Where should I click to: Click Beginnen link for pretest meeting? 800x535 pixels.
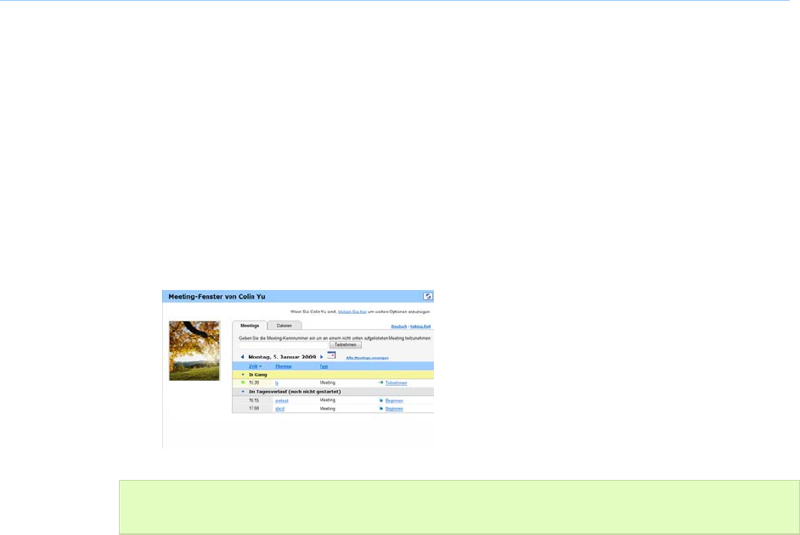(x=394, y=400)
